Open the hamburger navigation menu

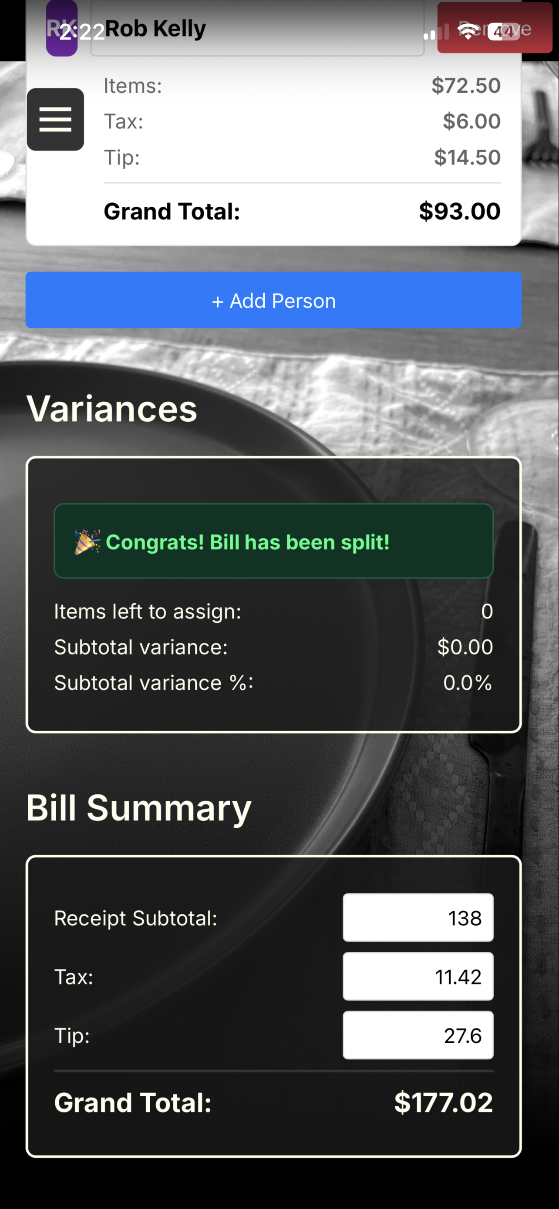pyautogui.click(x=55, y=119)
